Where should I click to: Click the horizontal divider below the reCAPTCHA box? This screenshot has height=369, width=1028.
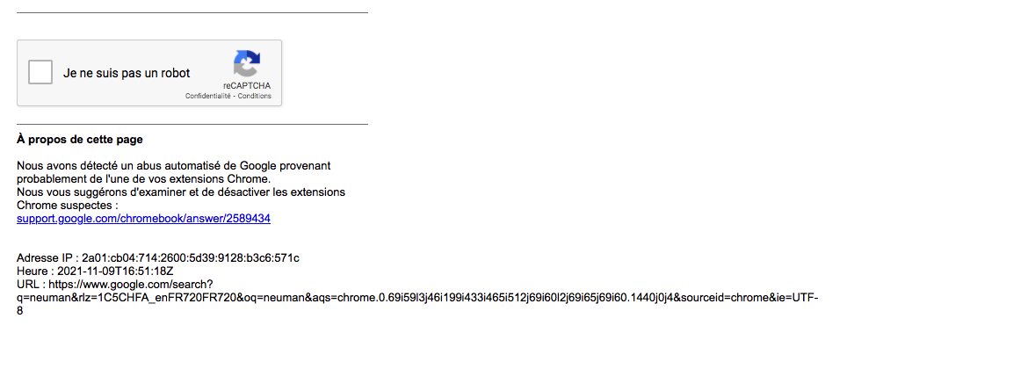tap(192, 125)
